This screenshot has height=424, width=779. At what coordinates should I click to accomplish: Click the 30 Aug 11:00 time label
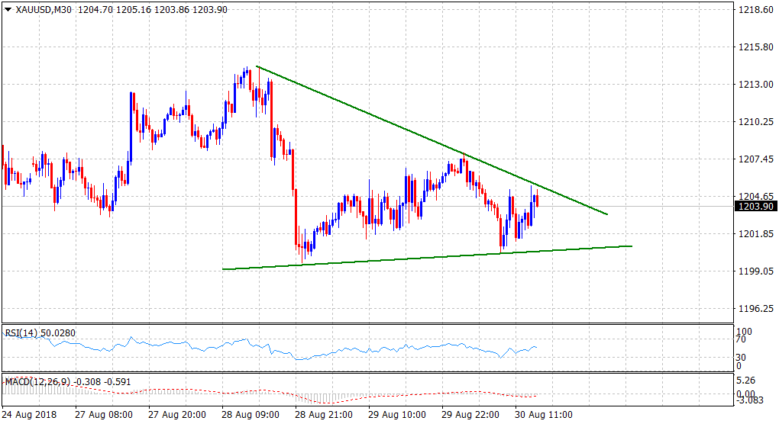pos(545,415)
